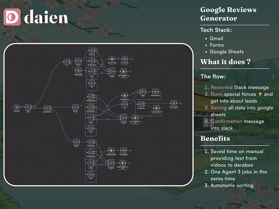Screen dimensions: 279x209
Task: Click the Tech Stack: label
Action: 216,30
